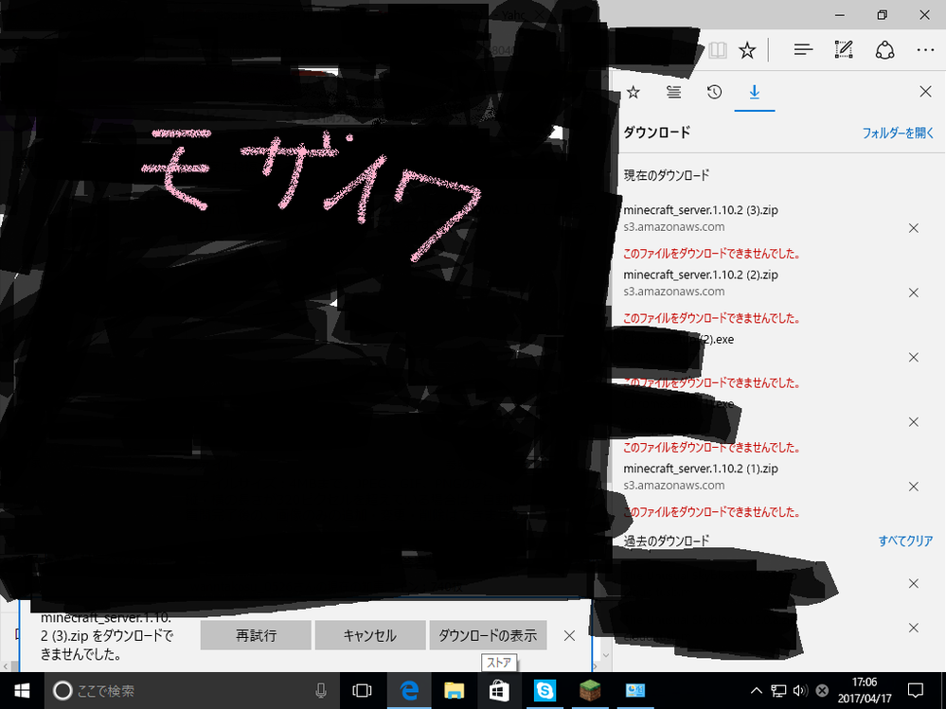Add page to favorites with star icon

click(x=747, y=50)
